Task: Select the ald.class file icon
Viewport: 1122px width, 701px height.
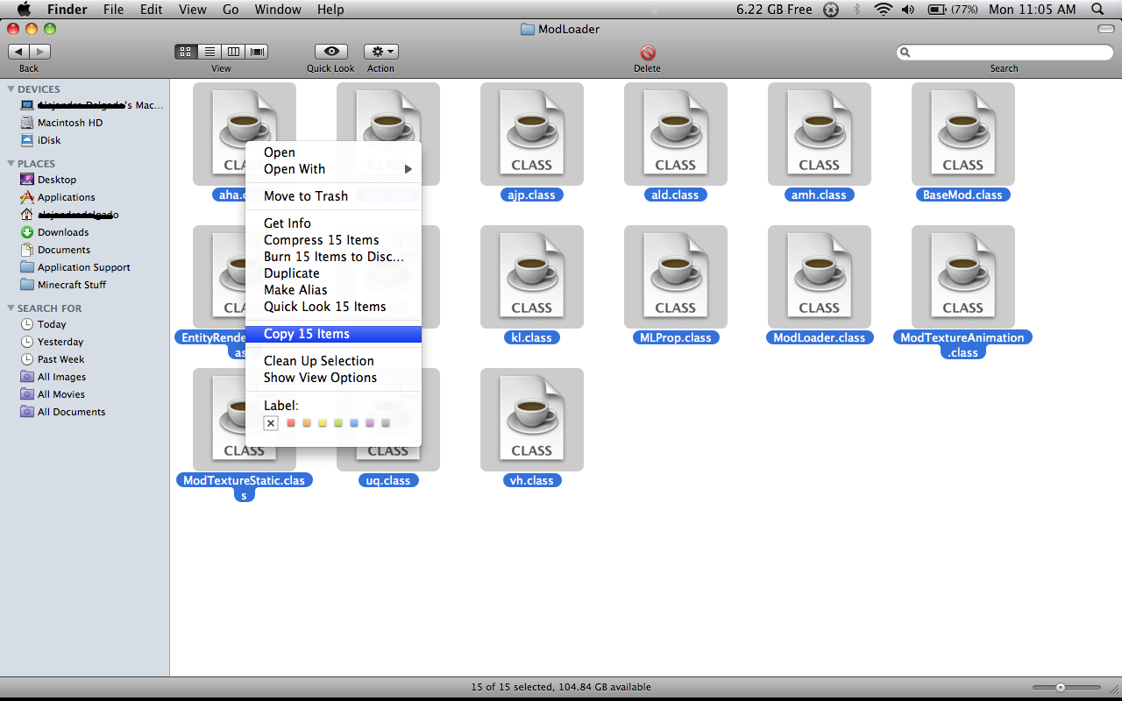Action: click(x=676, y=134)
